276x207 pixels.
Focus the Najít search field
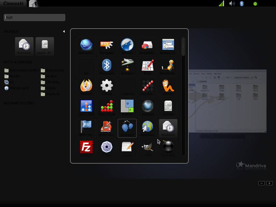[34, 18]
